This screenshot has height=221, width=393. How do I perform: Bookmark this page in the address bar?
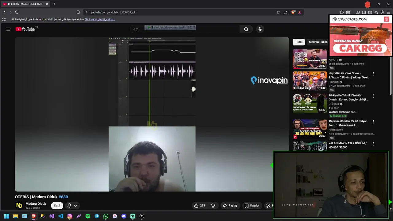78,12
